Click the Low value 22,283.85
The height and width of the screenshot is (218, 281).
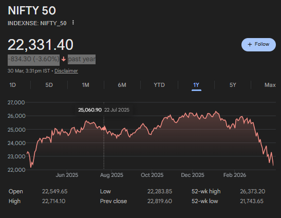[160, 191]
